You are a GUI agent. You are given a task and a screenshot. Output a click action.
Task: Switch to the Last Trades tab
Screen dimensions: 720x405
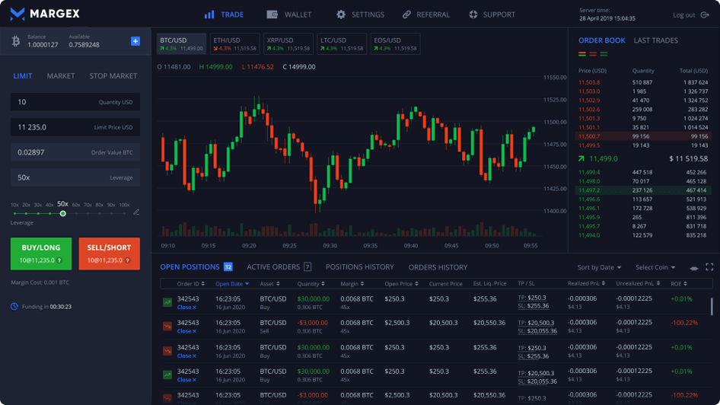[656, 40]
